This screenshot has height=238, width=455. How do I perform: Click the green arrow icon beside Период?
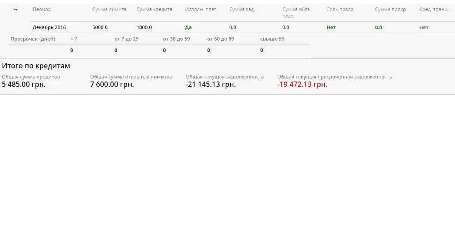click(15, 10)
